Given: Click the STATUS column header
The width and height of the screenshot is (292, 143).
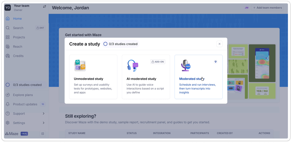Looking at the screenshot, I should pos(131,133).
